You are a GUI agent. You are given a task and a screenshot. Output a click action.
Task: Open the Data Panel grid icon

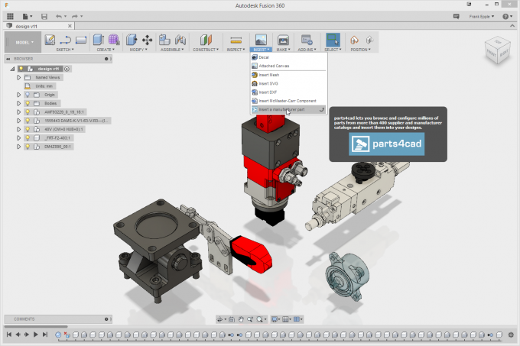tap(11, 15)
